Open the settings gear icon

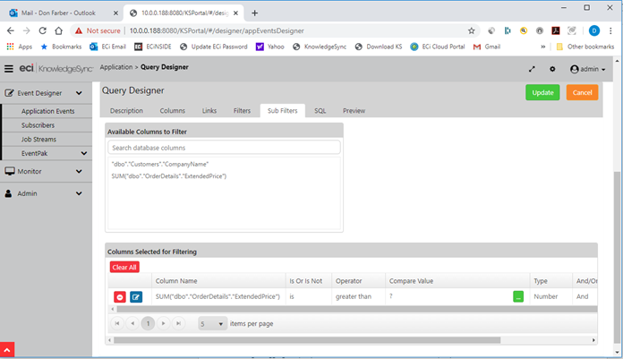click(x=552, y=69)
